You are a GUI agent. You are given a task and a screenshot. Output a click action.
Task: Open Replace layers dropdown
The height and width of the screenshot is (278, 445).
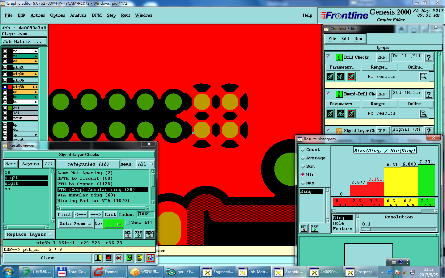[29, 234]
